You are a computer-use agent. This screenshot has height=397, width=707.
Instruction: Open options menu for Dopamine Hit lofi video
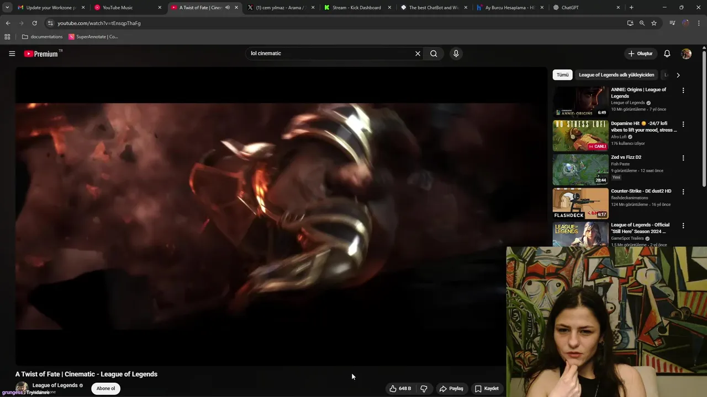(x=683, y=124)
